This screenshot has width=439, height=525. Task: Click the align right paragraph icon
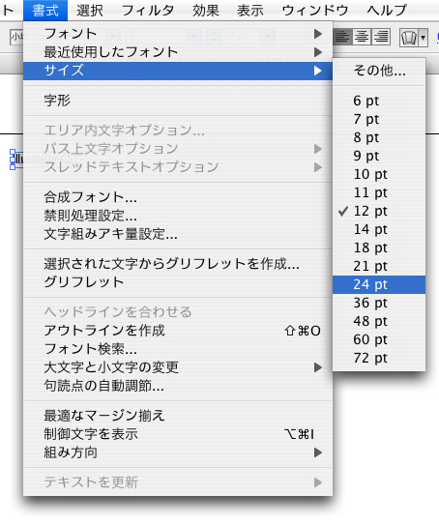tap(381, 37)
